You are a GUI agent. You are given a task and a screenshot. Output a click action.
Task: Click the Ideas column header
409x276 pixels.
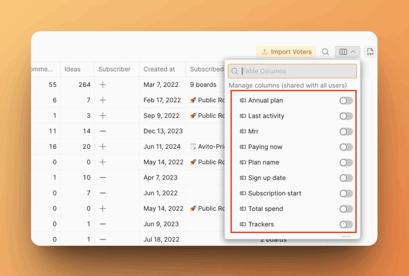pyautogui.click(x=72, y=69)
